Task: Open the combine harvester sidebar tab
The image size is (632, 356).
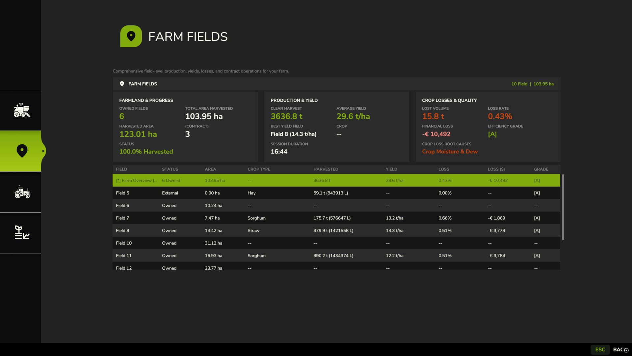Action: [x=20, y=110]
